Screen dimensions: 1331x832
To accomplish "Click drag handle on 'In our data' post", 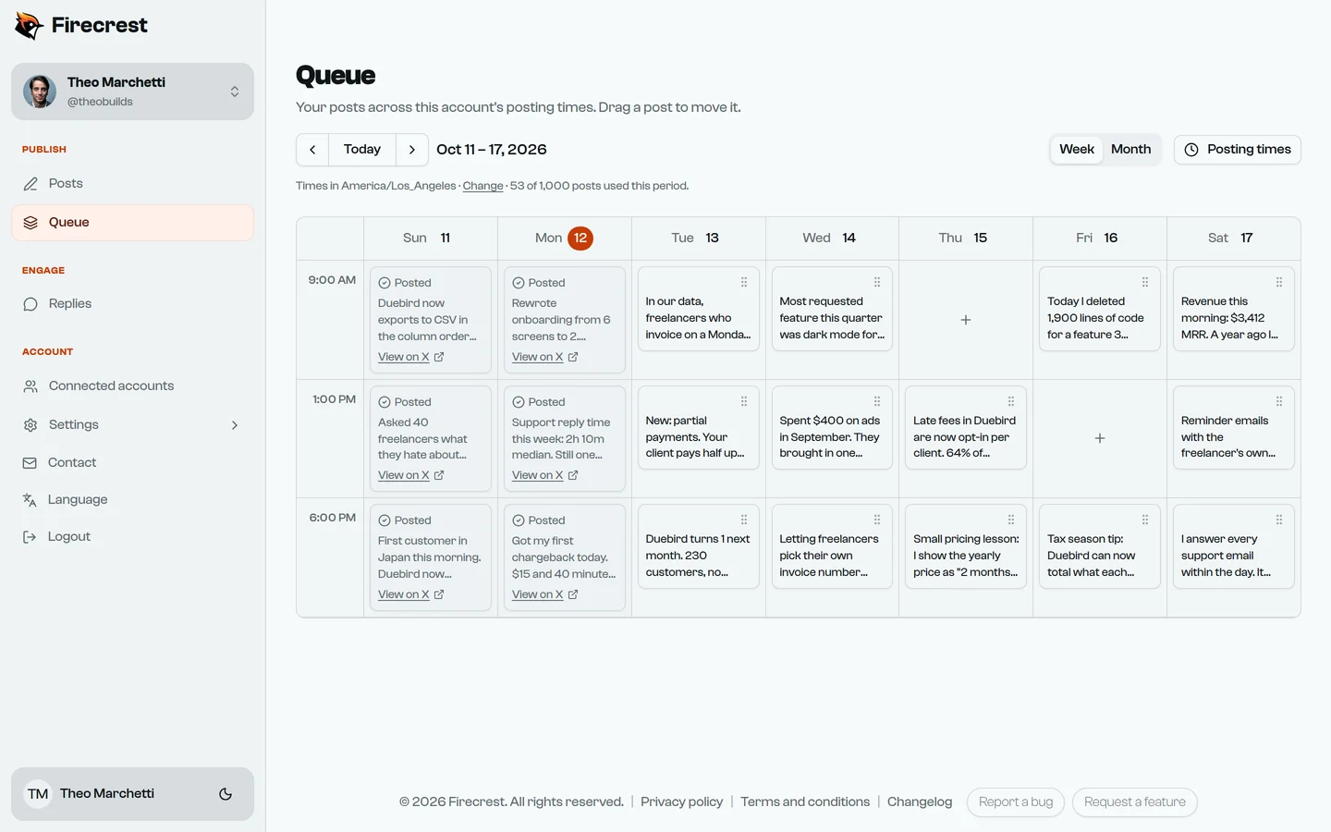I will [x=744, y=282].
